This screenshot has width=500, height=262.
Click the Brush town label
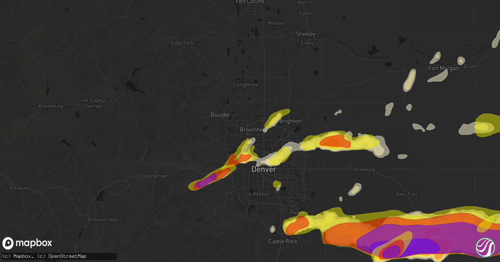point(470,67)
